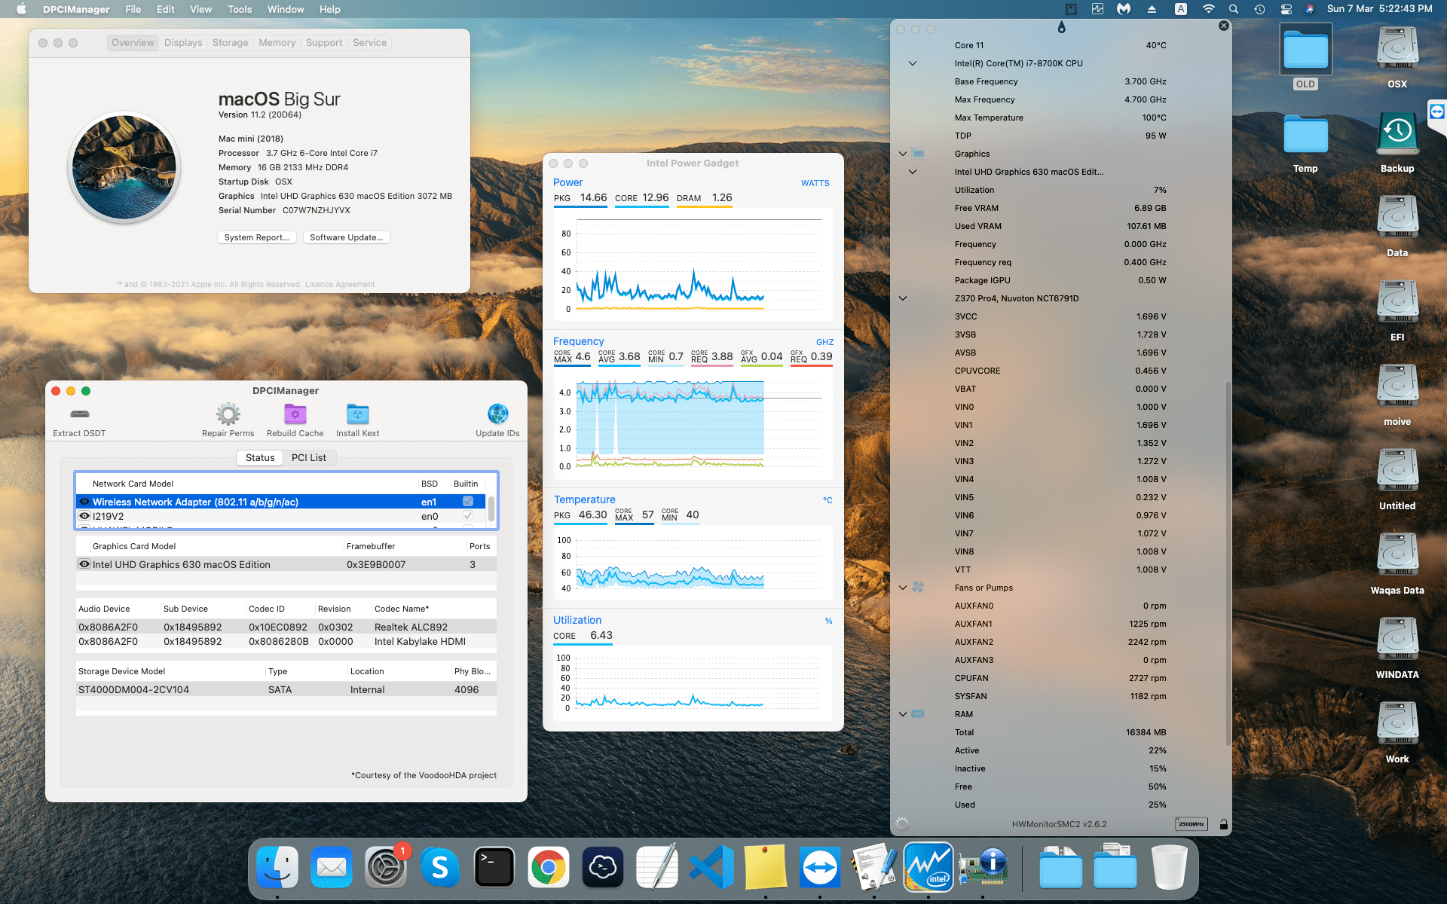Select the Realtek ALC892 audio row

click(286, 627)
